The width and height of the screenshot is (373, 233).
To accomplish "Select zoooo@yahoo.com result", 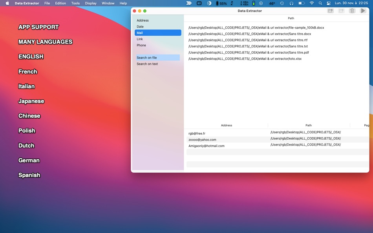I will point(203,140).
